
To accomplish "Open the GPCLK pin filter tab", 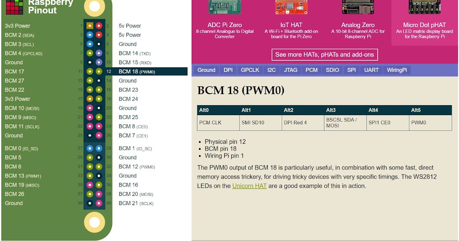I will click(250, 70).
